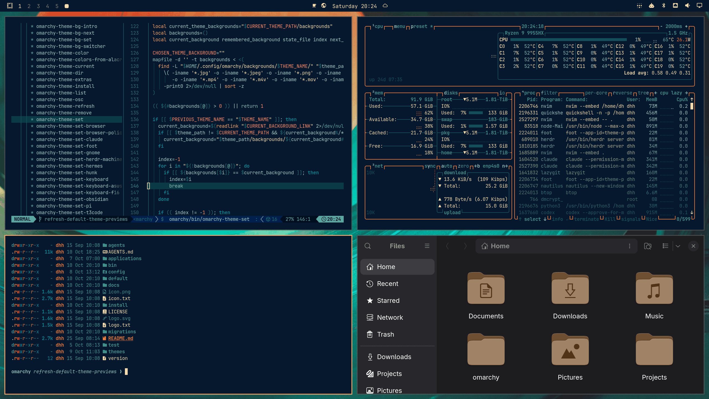Screen dimensions: 709x399
Task: Open the view options dropdown arrow in Files
Action: point(678,246)
